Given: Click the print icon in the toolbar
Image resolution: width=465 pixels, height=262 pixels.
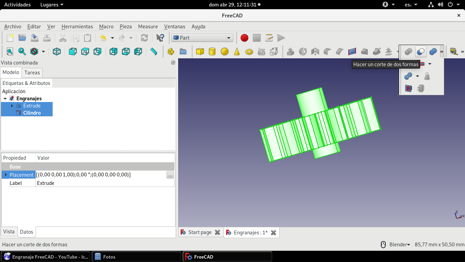Looking at the screenshot, I should click(x=47, y=38).
